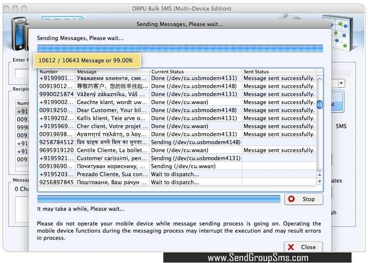Click the Greek 'Αγαπητέ πελάτη' message cell
Screen dimensions: 368x263
click(x=112, y=134)
